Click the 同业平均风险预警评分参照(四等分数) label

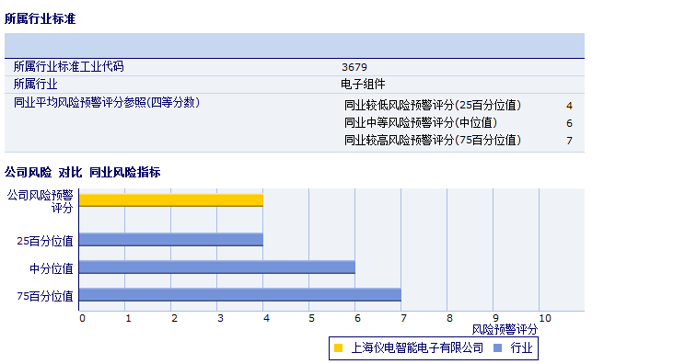pyautogui.click(x=107, y=102)
